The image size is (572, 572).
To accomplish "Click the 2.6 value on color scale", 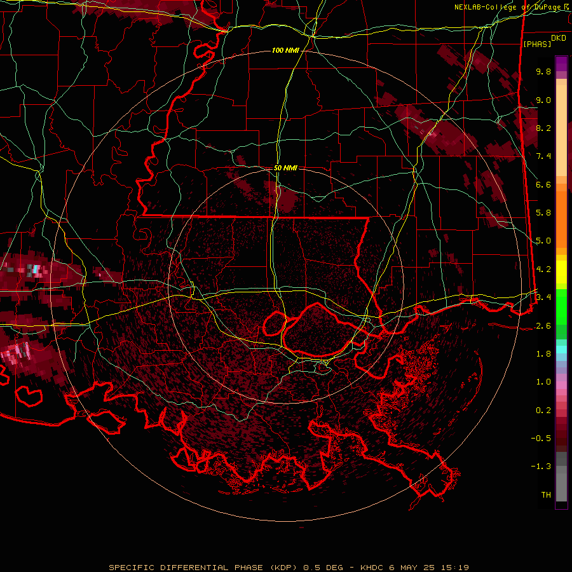I will [543, 326].
